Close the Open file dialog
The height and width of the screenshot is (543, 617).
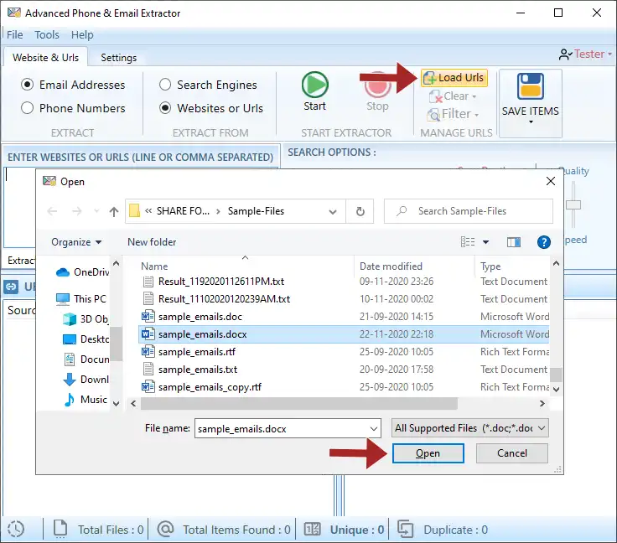551,181
